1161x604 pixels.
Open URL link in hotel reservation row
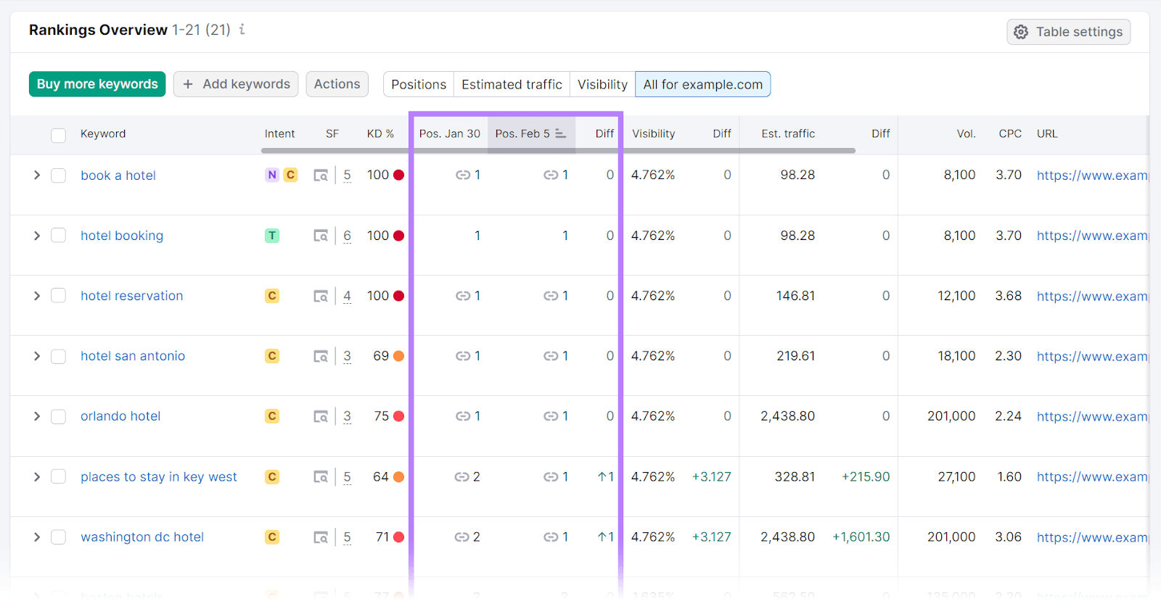coord(1092,296)
